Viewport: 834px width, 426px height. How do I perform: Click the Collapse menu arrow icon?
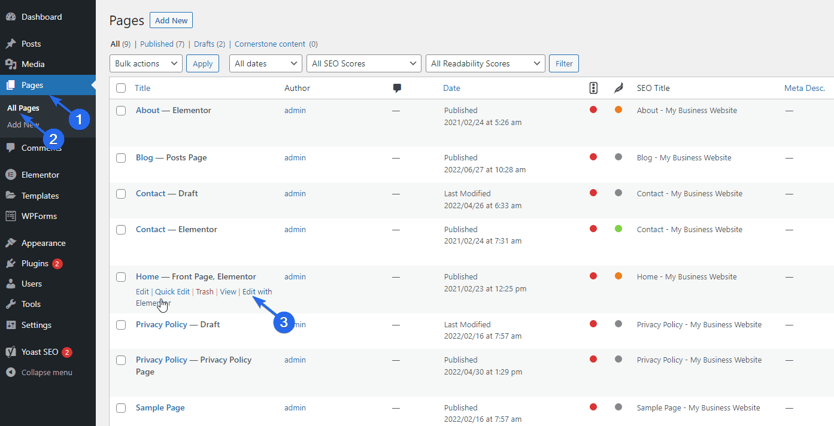[x=11, y=372]
